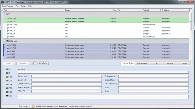This screenshot has height=109, width=195.
Task: Click the Hide Tabs button
Action: click(43, 63)
